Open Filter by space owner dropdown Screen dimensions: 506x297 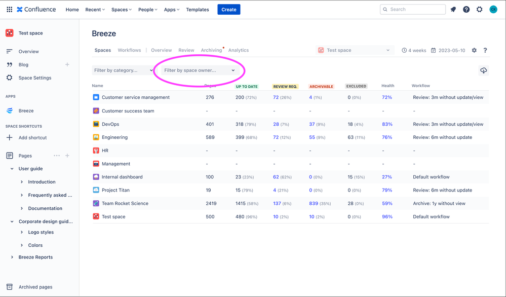click(x=200, y=70)
